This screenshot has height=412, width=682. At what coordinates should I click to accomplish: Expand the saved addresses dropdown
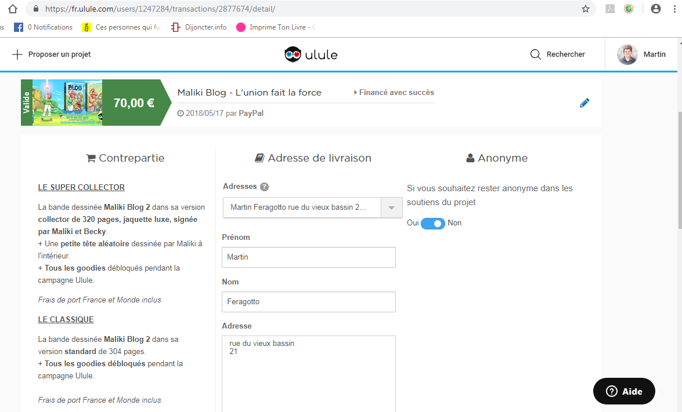[x=391, y=207]
